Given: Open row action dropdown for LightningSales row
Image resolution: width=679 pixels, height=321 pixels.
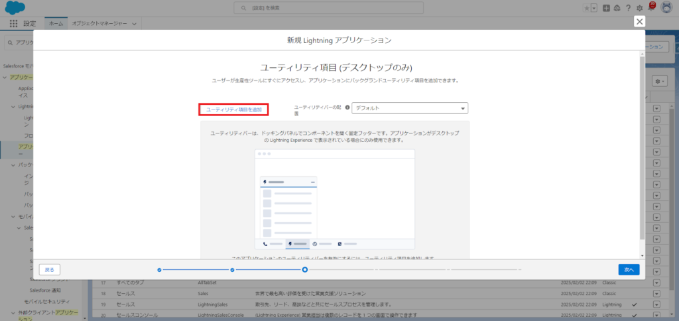Looking at the screenshot, I should tap(657, 304).
